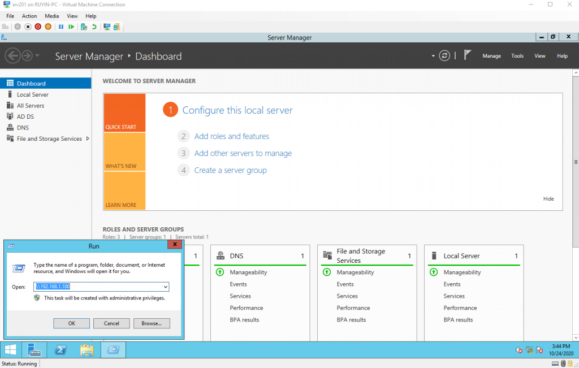
Task: Click the muted speaker tray icon
Action: [x=519, y=350]
